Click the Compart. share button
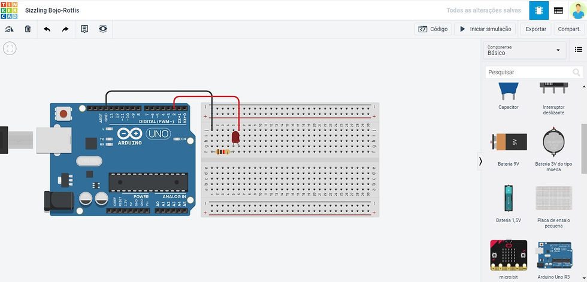The height and width of the screenshot is (282, 587). click(569, 29)
